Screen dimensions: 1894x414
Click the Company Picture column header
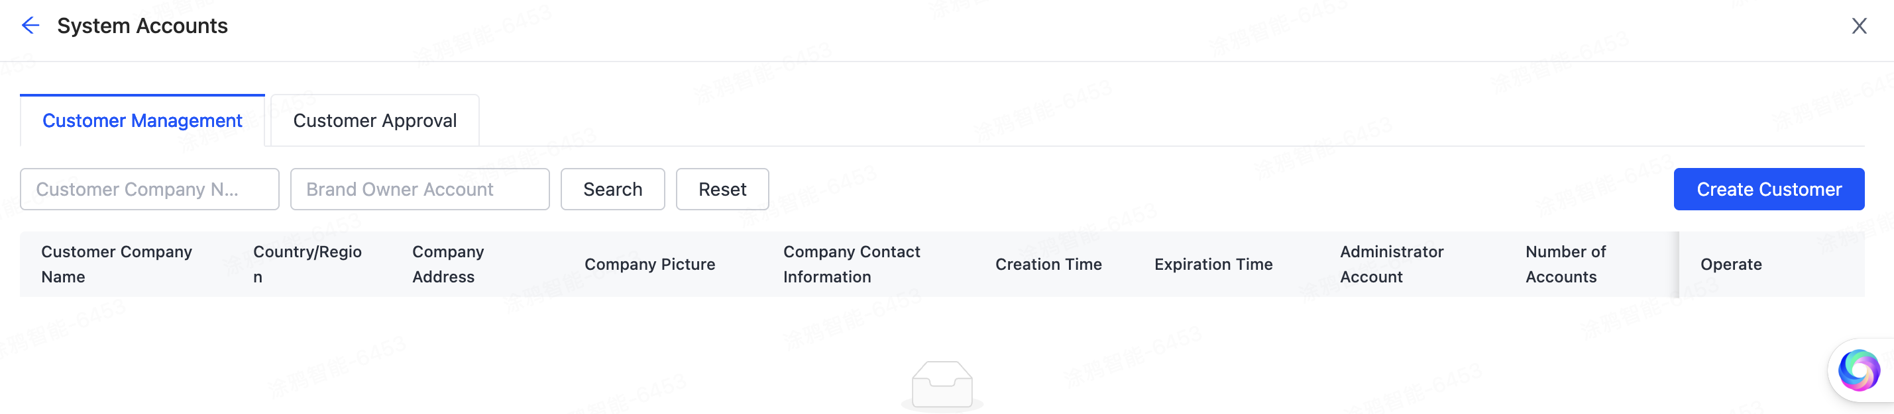[649, 263]
